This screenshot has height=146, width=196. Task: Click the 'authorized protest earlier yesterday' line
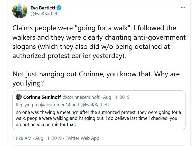[69, 56]
